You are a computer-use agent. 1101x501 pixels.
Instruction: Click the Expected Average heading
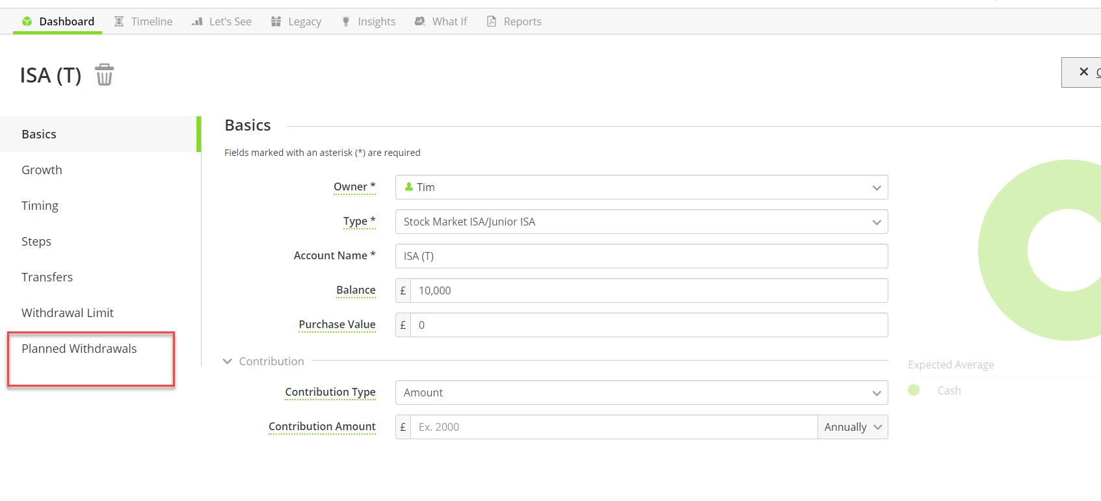951,365
